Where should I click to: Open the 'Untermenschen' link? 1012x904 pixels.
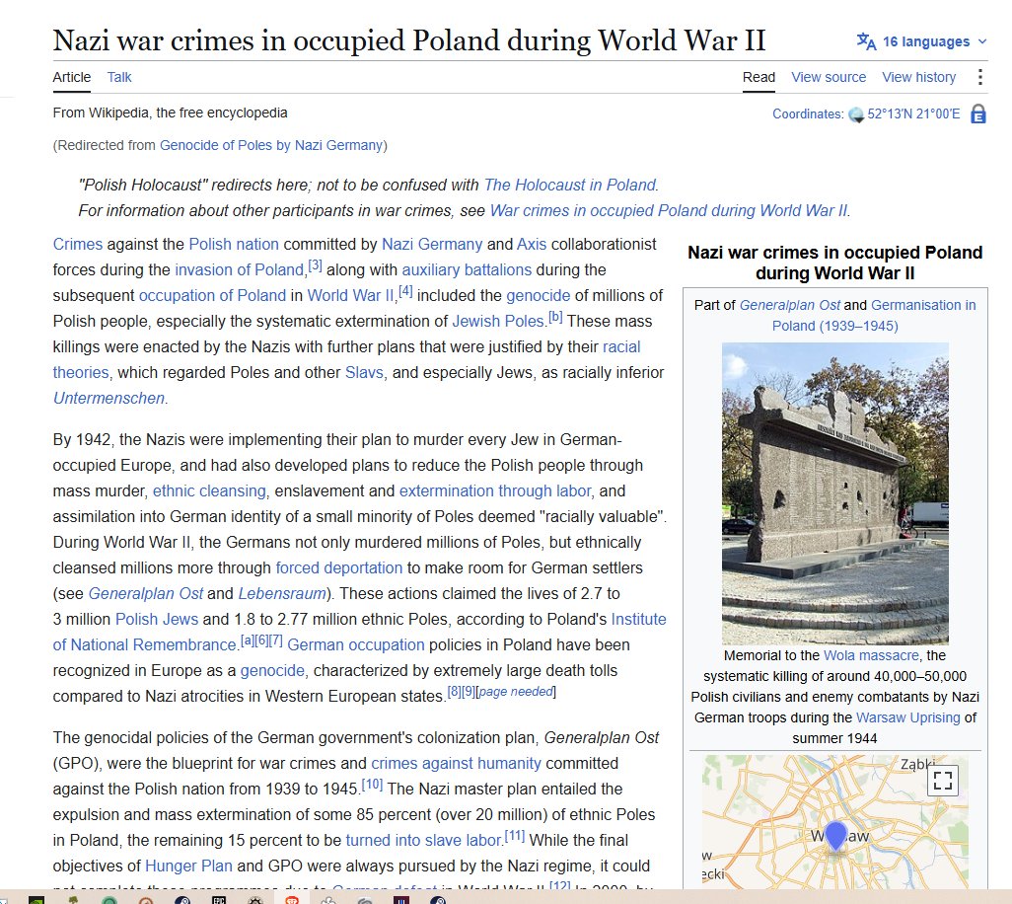coord(108,399)
